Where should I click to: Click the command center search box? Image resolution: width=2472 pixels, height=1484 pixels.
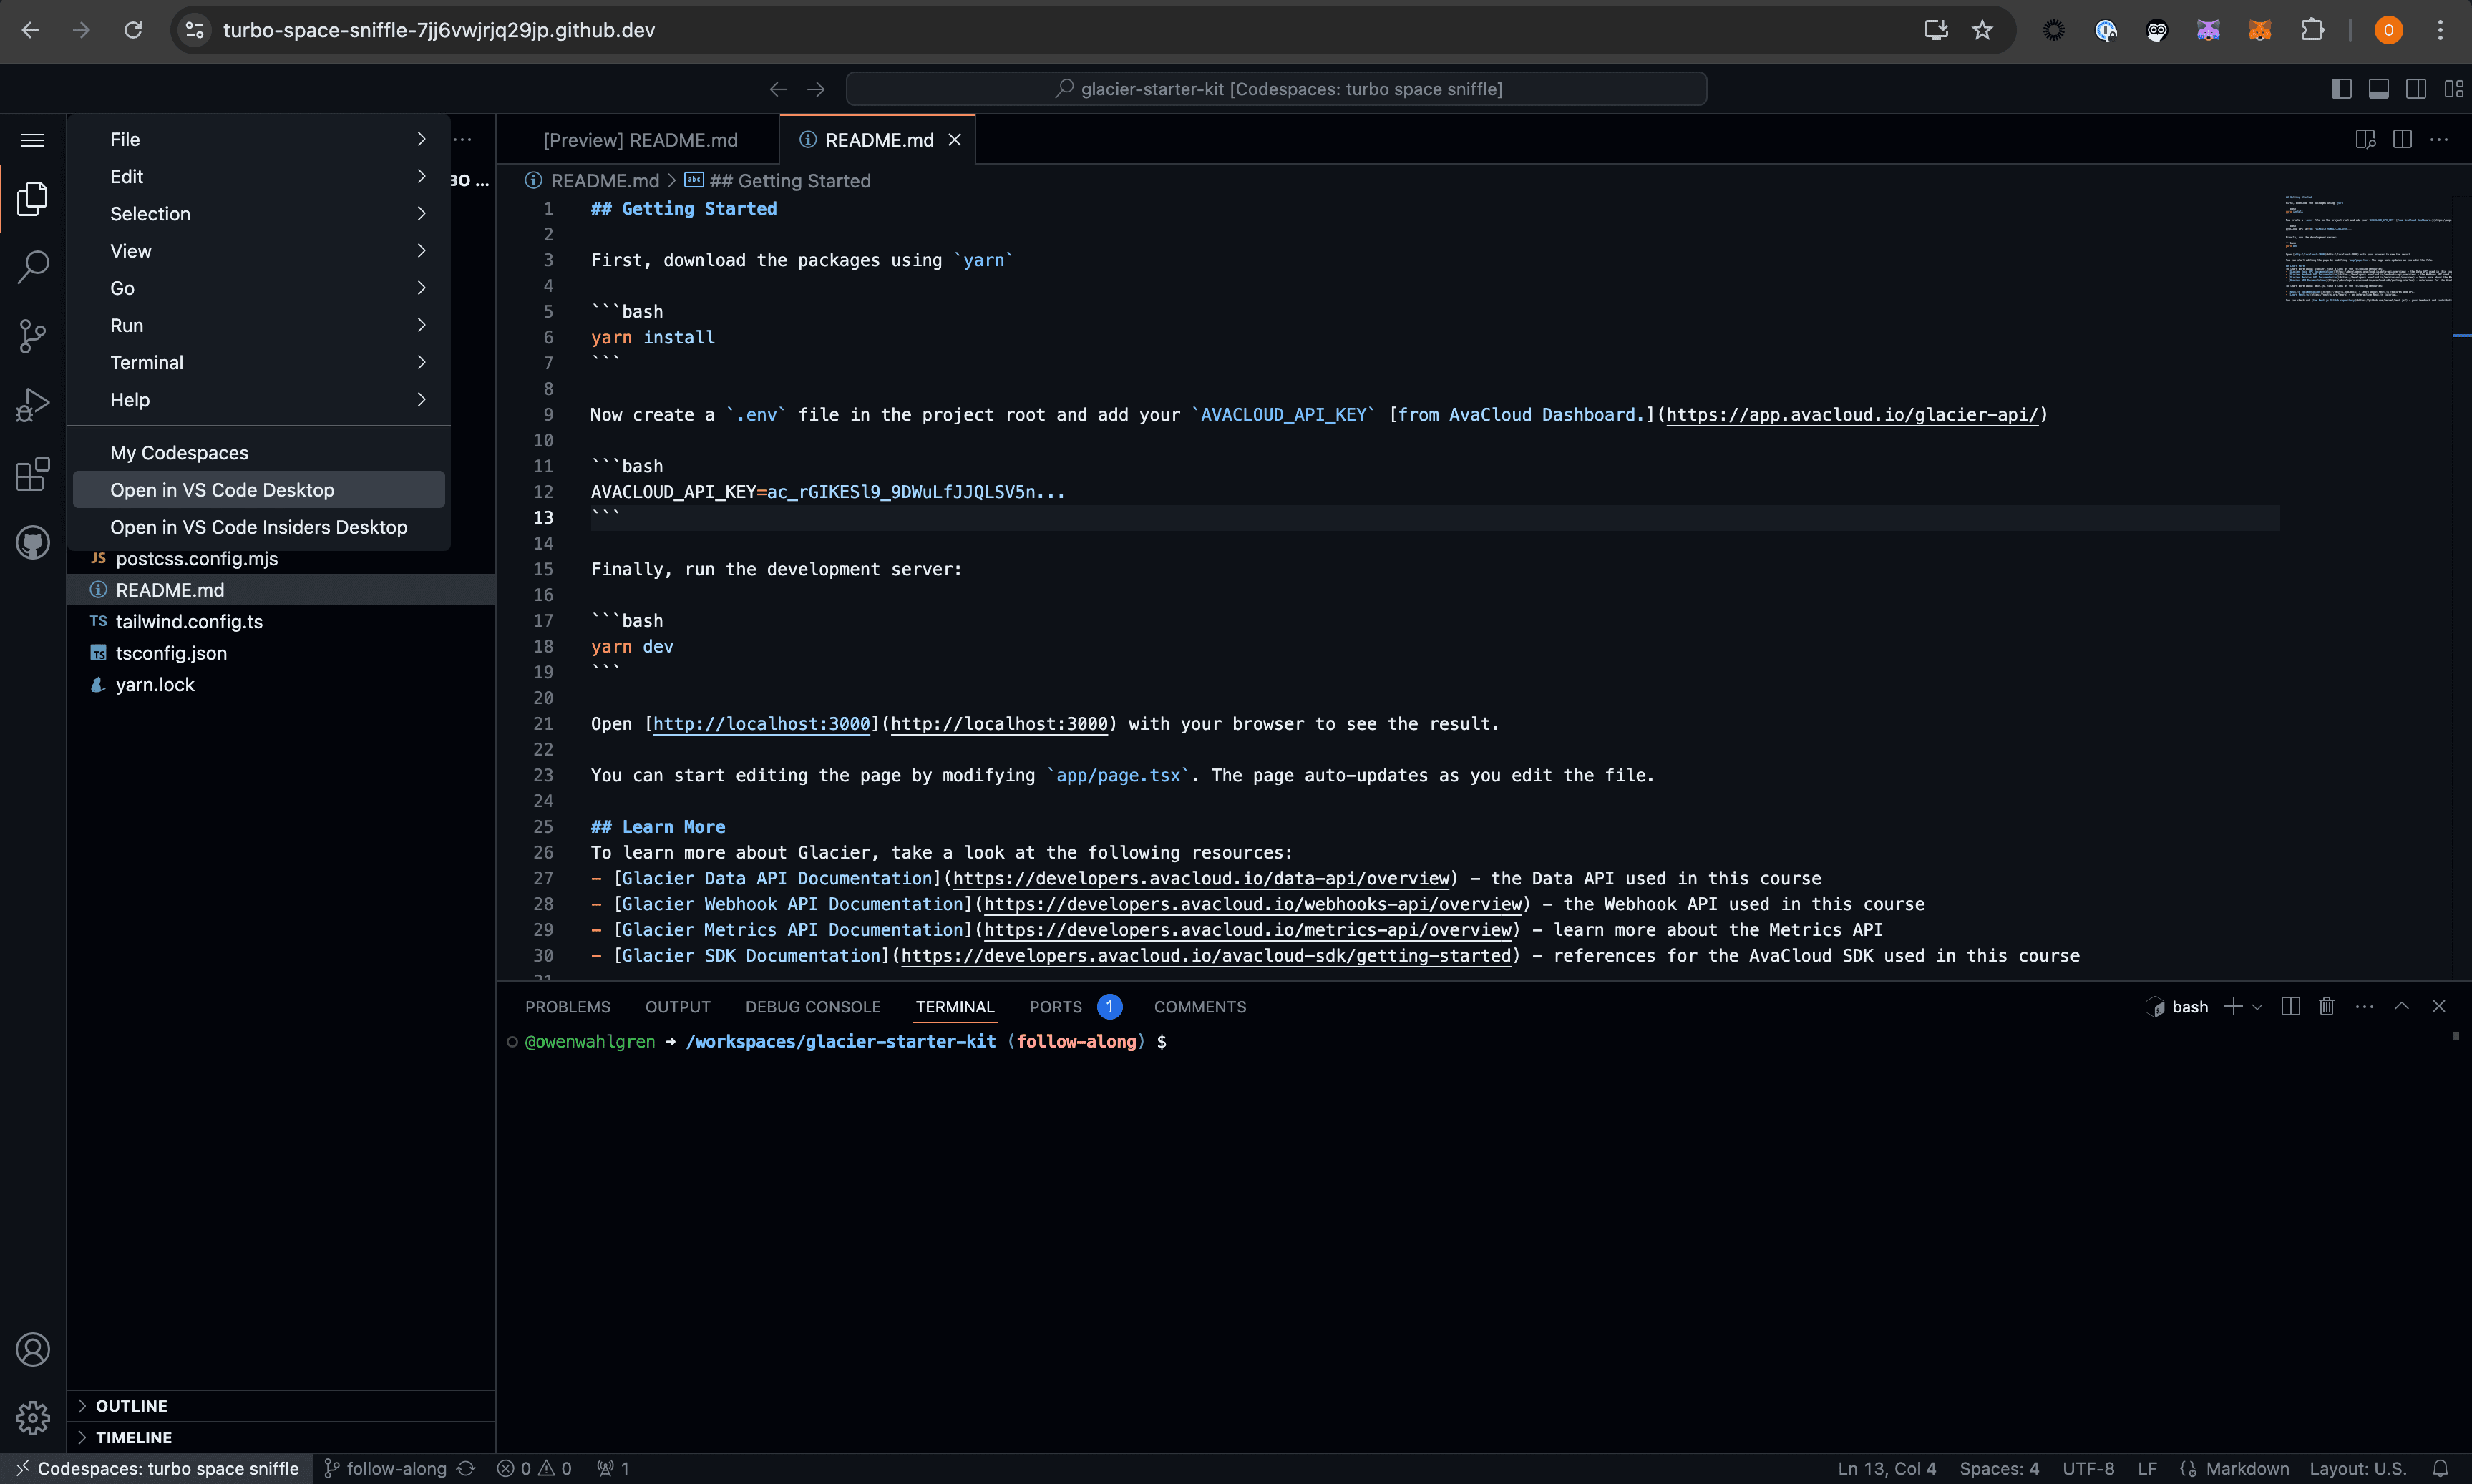point(1276,89)
